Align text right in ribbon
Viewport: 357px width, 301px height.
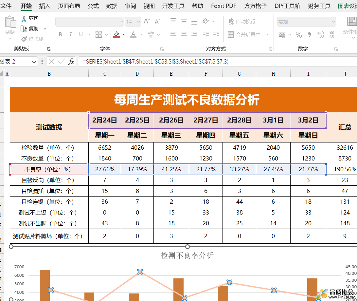(194, 35)
